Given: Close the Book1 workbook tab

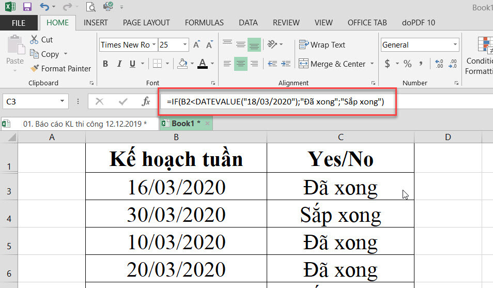Looking at the screenshot, I should [x=208, y=124].
